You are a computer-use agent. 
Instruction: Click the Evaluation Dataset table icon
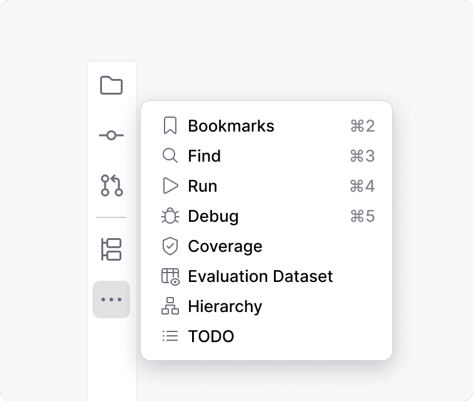click(x=170, y=276)
